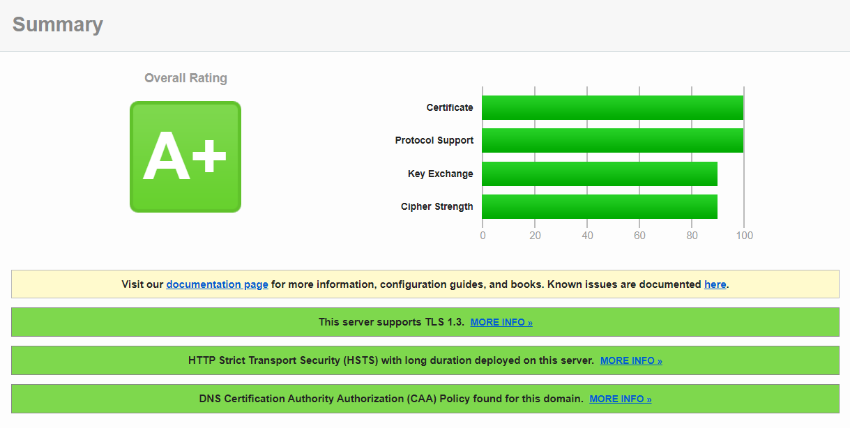Click the Key Exchange score bar
This screenshot has height=428, width=850.
click(x=600, y=174)
